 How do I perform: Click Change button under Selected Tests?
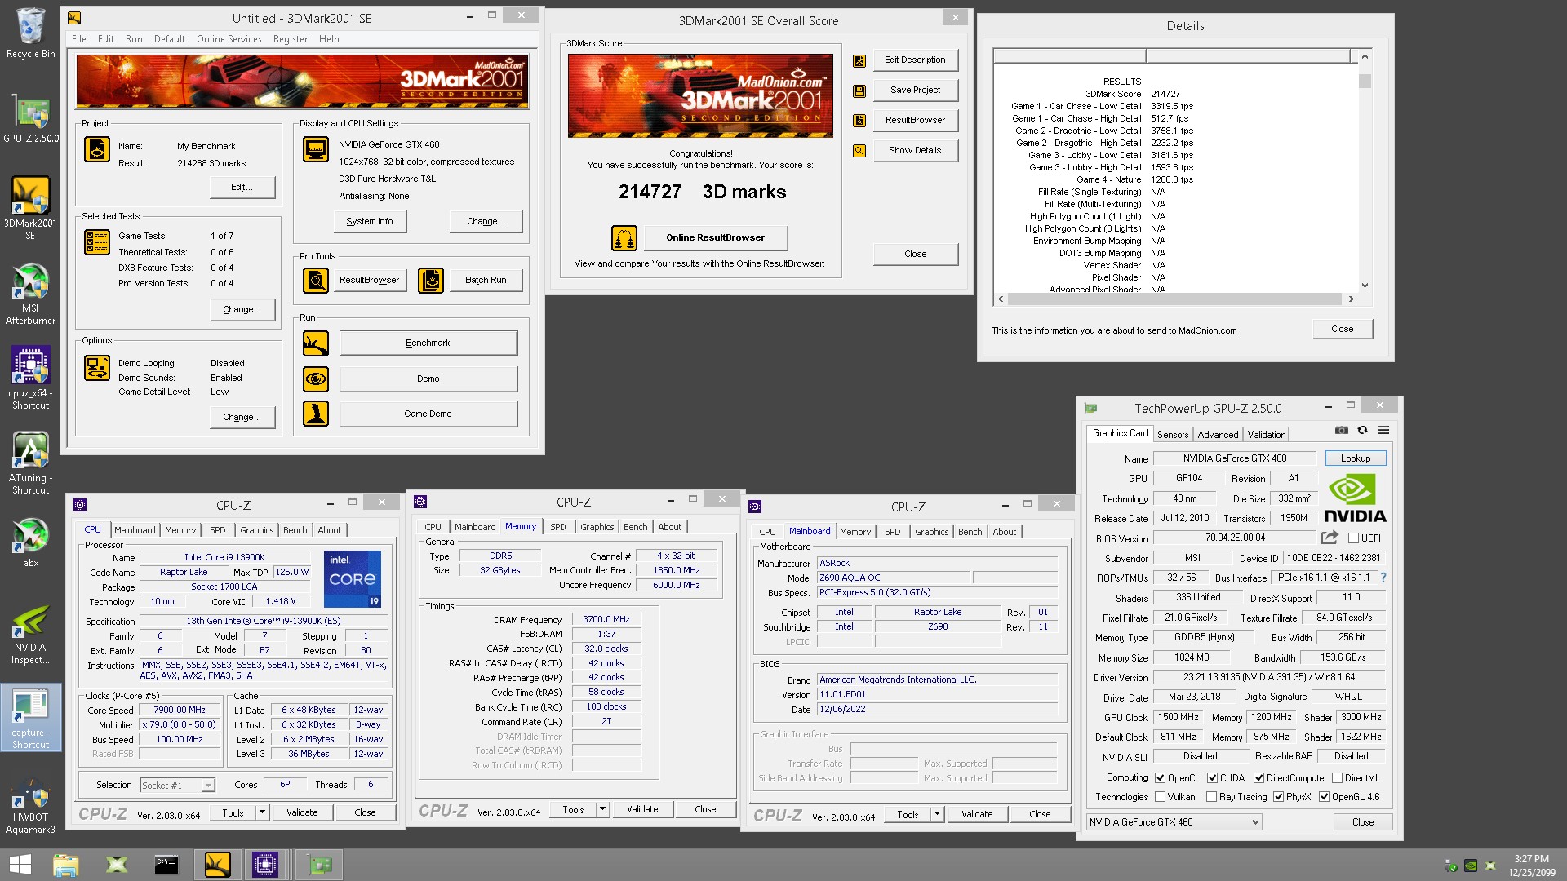[242, 310]
